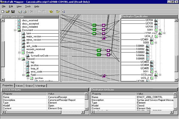179x119 pixels.
Task: Click the docs_received field icon
Action: [x=19, y=21]
